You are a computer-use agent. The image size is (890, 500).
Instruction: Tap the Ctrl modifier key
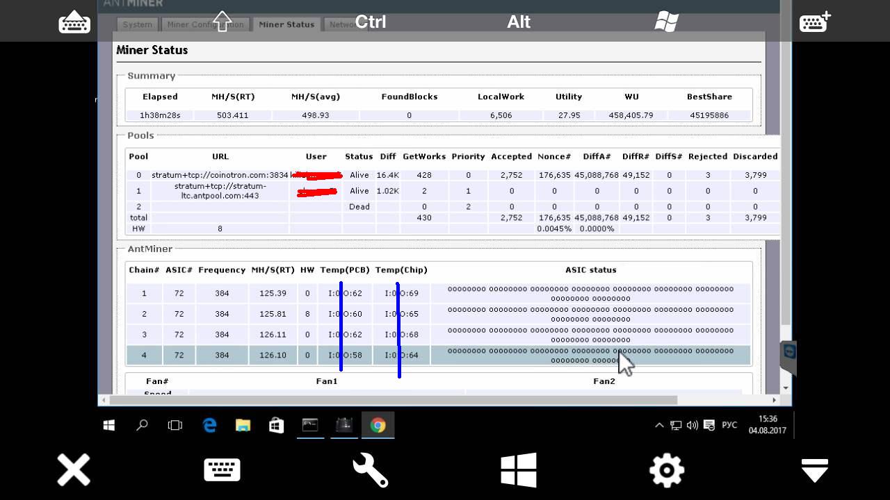pyautogui.click(x=371, y=22)
